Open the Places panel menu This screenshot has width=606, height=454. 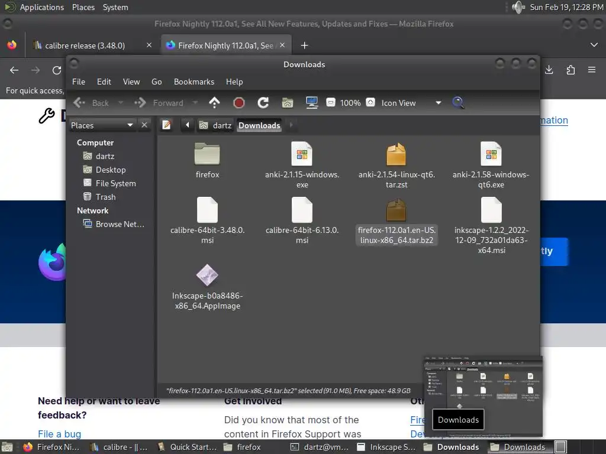click(83, 7)
